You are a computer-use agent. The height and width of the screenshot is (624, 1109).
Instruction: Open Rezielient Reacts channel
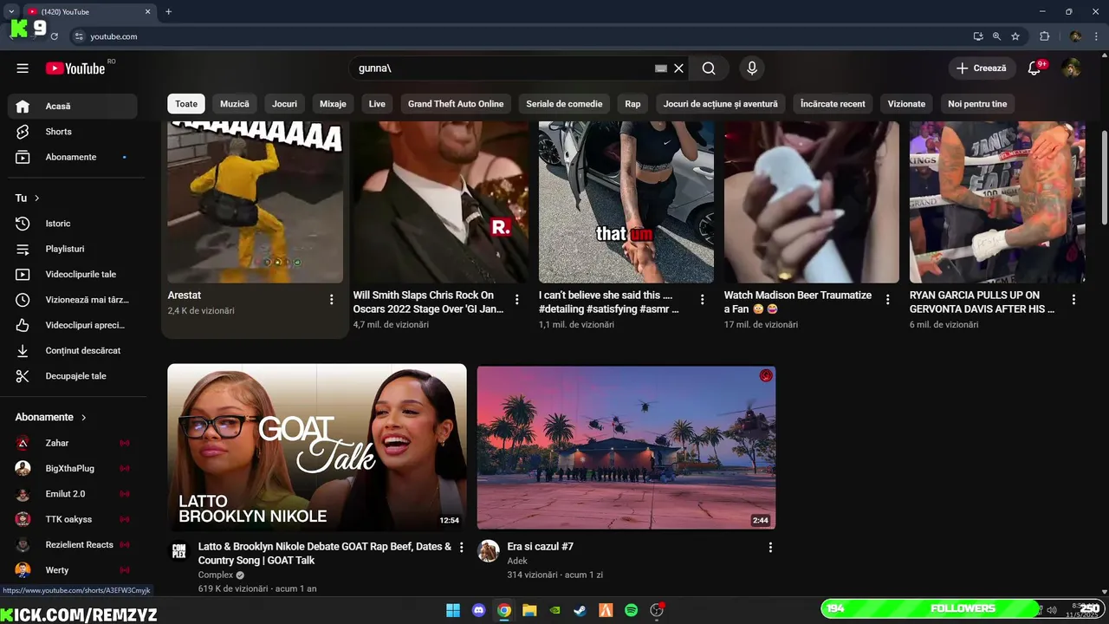click(73, 544)
